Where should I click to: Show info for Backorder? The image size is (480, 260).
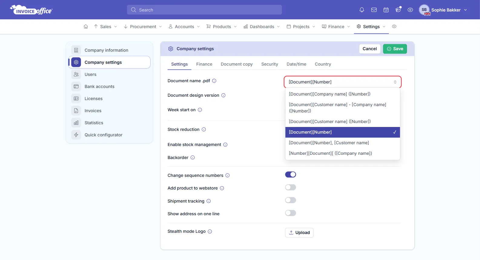pyautogui.click(x=193, y=158)
